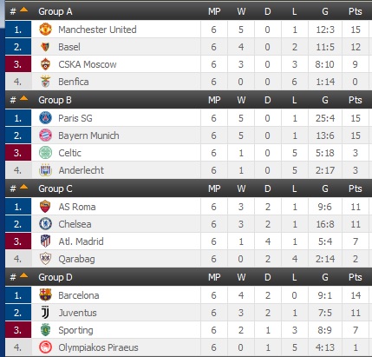Select the Qarabag table row

click(188, 259)
